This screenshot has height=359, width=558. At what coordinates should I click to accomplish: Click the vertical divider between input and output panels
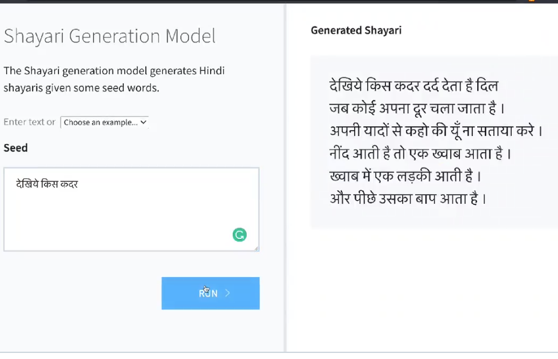[x=285, y=178]
